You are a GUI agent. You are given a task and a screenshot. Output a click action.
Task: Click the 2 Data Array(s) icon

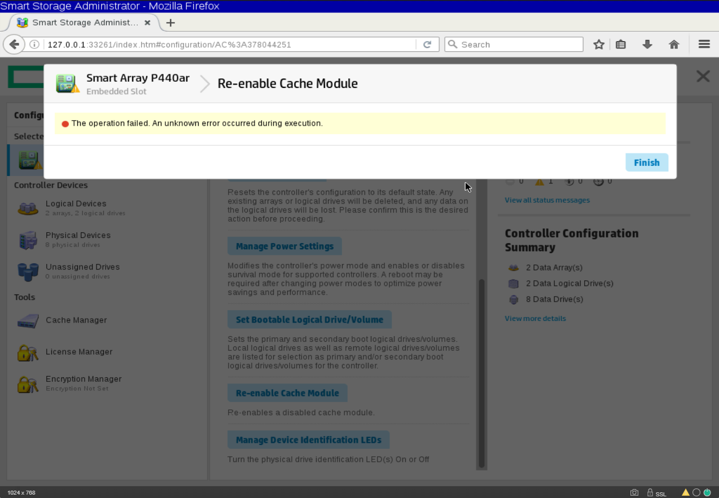click(x=513, y=268)
